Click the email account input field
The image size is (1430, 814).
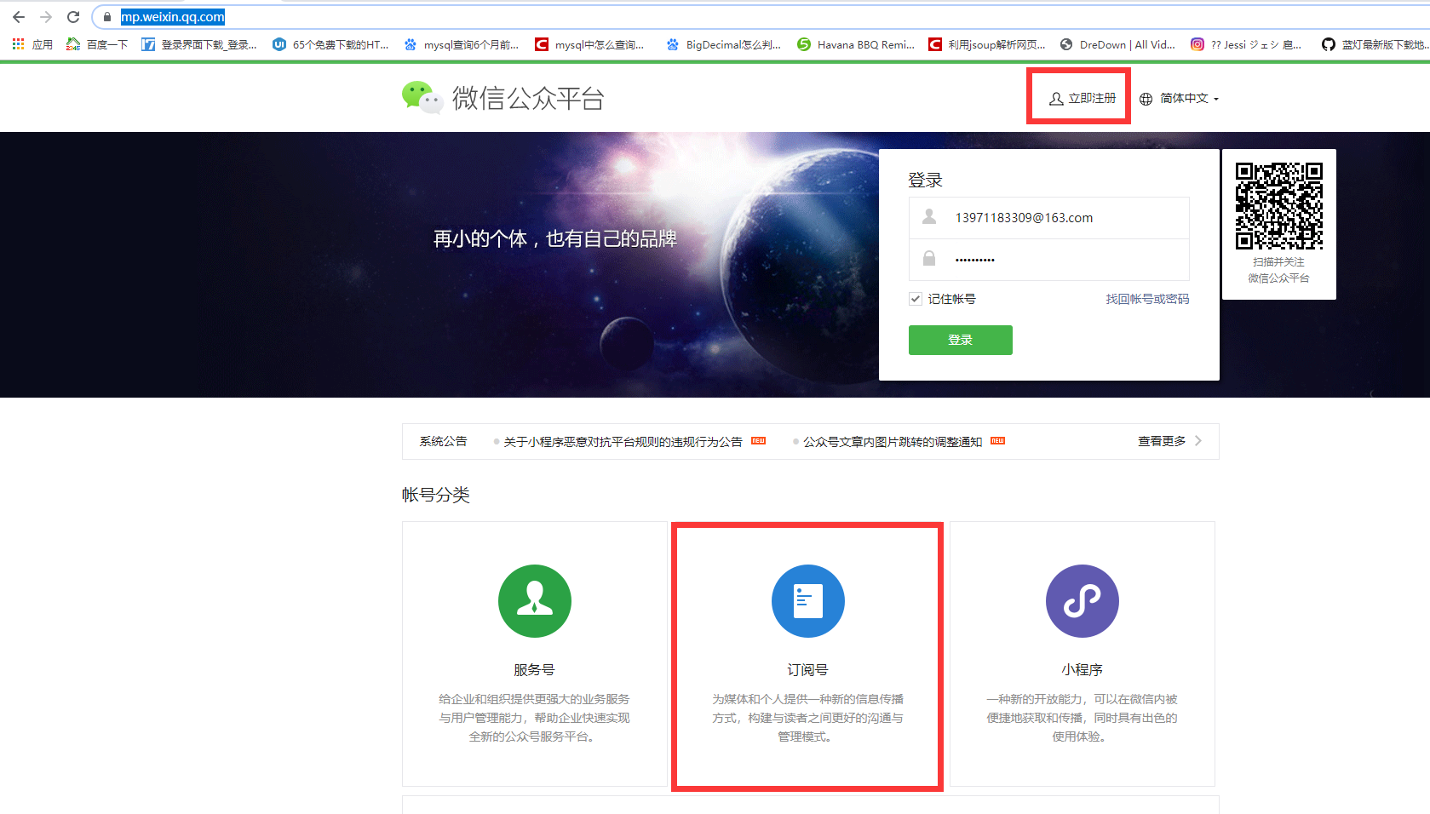(x=1049, y=218)
